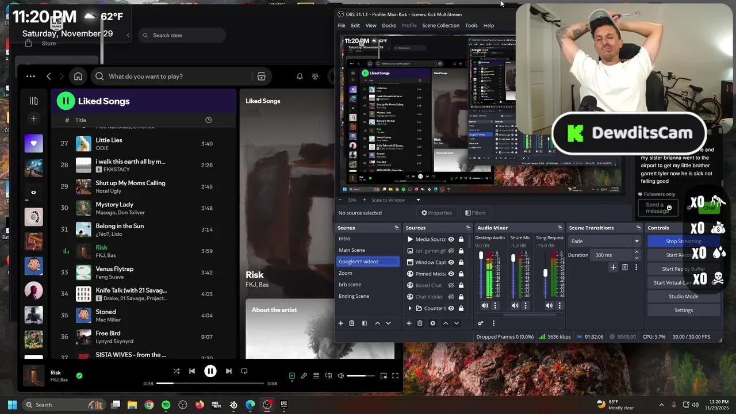The height and width of the screenshot is (414, 736).
Task: Move selected source down arrow
Action: (x=457, y=323)
